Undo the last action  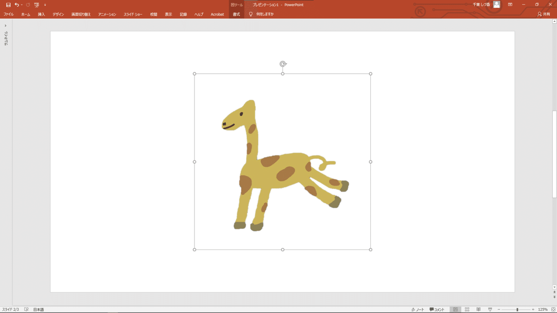click(16, 5)
